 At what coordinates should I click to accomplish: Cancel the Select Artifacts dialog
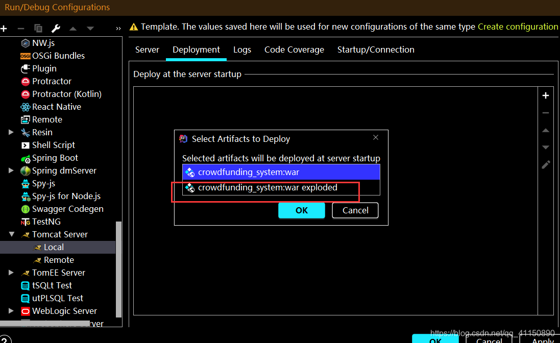pyautogui.click(x=355, y=210)
